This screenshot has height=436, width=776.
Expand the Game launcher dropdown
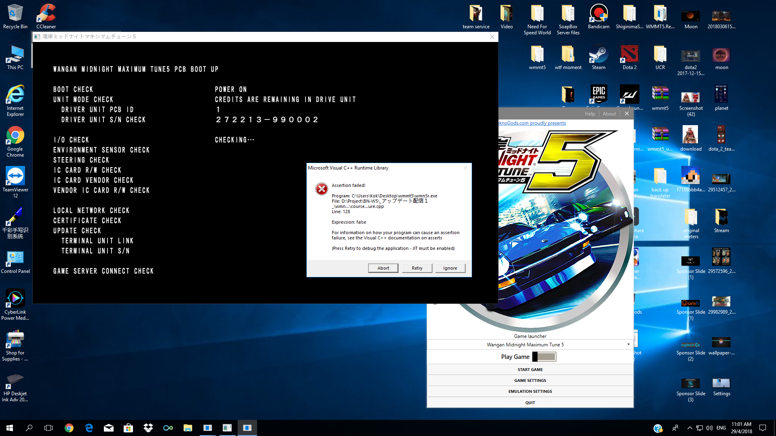pos(628,344)
